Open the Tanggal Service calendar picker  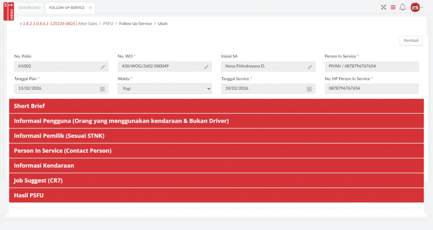(x=309, y=89)
